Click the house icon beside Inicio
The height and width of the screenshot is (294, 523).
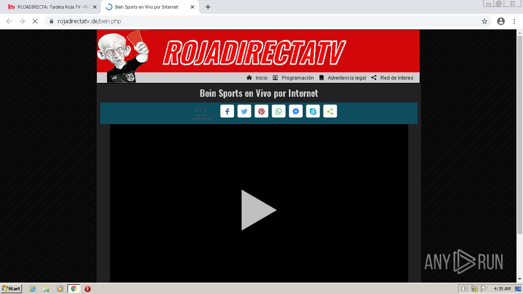coord(249,78)
